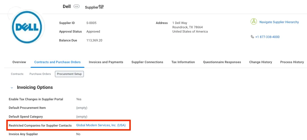Click the Supplier ID label
Image resolution: width=307 pixels, height=140 pixels.
tap(67, 23)
